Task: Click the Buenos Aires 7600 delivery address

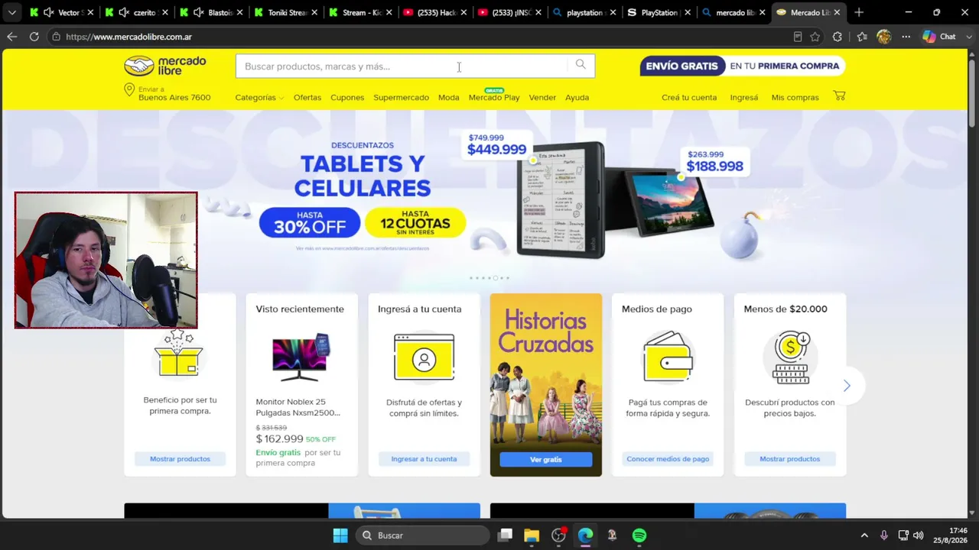Action: [174, 98]
